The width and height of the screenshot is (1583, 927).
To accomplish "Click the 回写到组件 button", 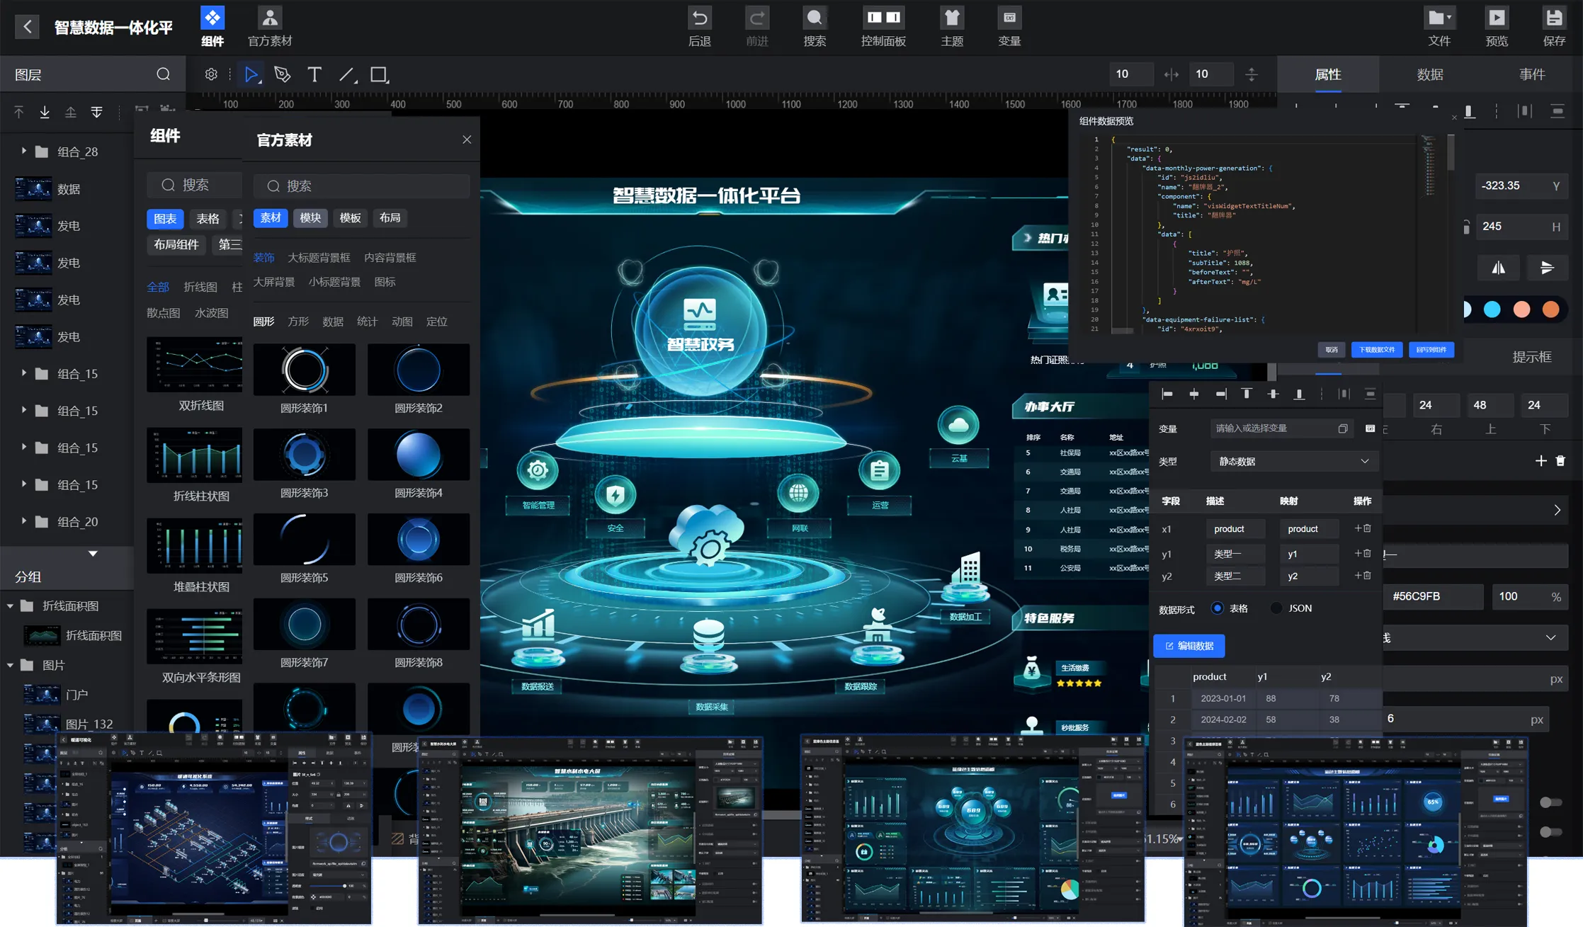I will (x=1431, y=350).
